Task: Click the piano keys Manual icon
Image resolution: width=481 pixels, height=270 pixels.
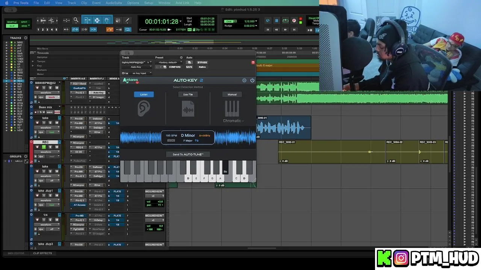Action: tap(232, 109)
